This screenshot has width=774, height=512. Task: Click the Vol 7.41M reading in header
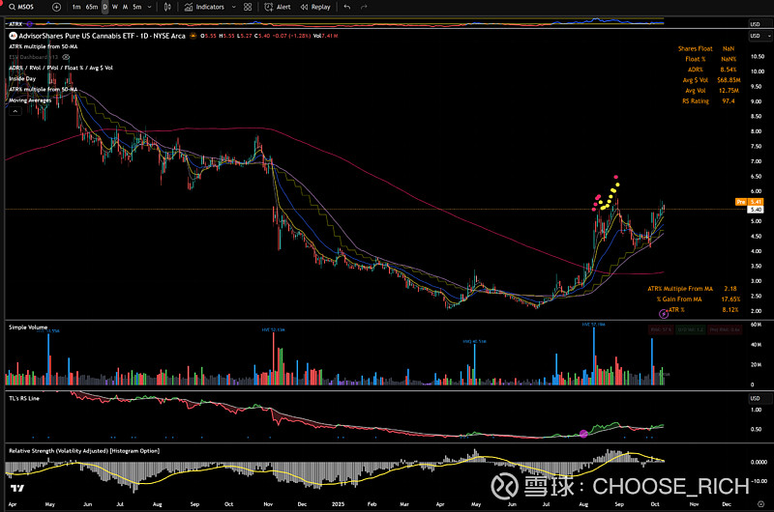(x=325, y=36)
